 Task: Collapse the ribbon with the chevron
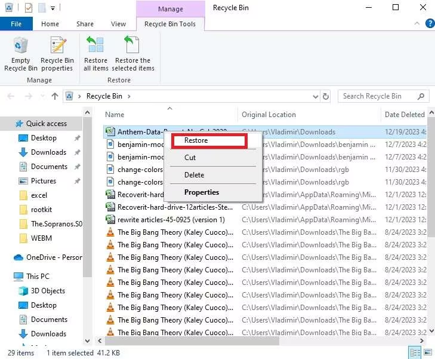[418, 24]
